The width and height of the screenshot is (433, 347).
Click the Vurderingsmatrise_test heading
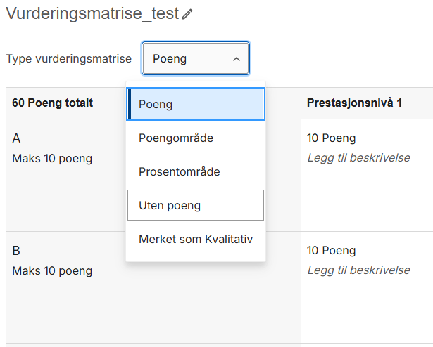click(92, 13)
